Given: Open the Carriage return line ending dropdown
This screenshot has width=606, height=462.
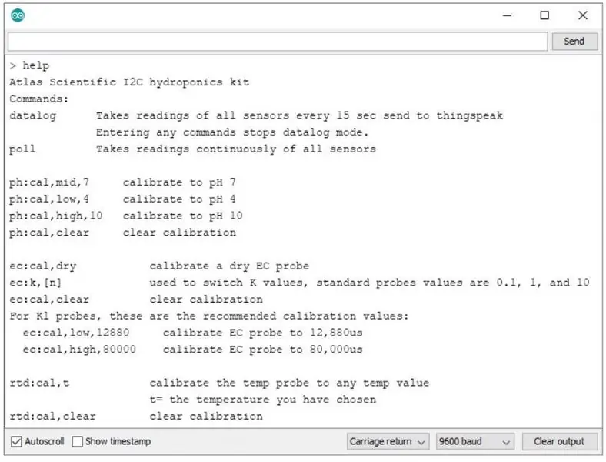Looking at the screenshot, I should [388, 441].
